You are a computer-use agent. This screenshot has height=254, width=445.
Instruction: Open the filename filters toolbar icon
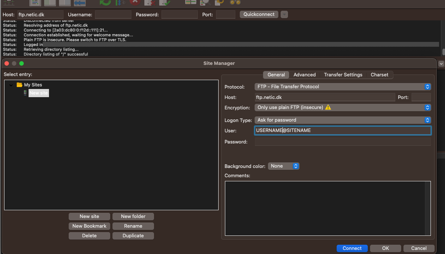pyautogui.click(x=190, y=2)
